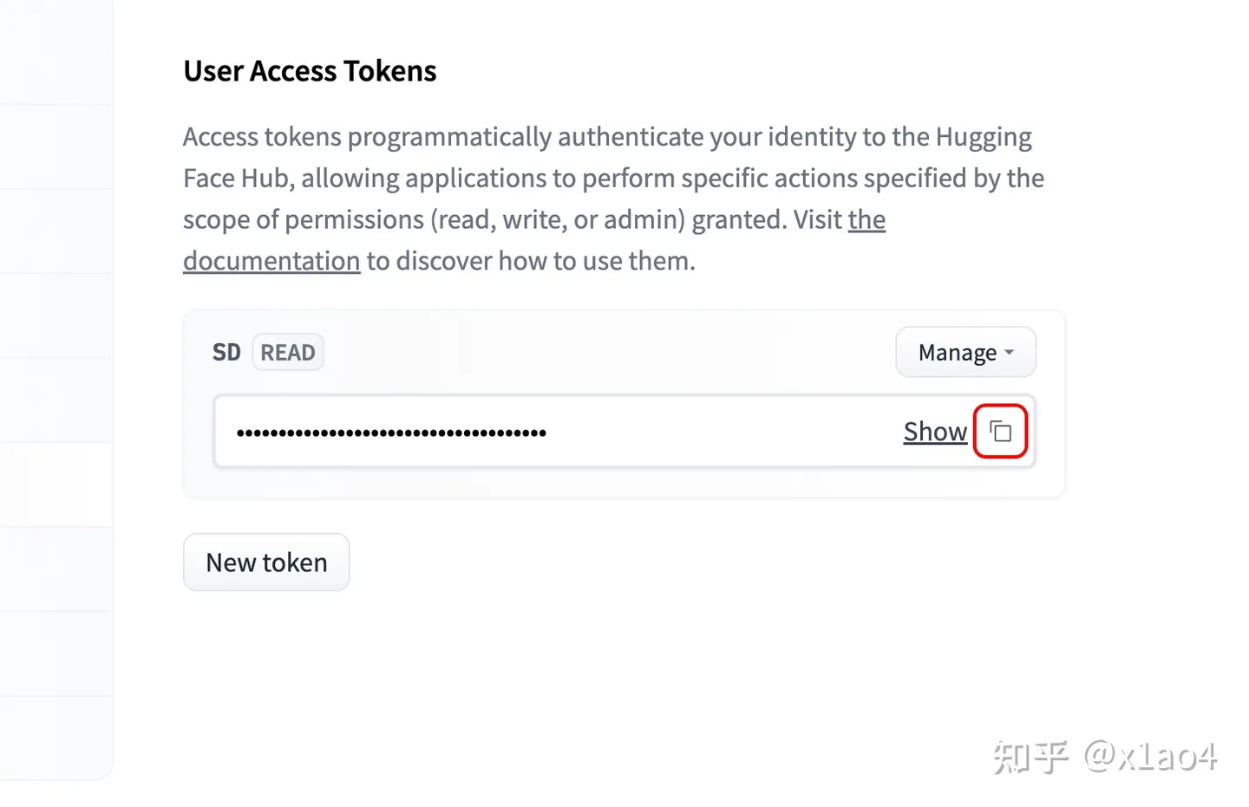
Task: Open the underlined word "the" link
Action: point(866,219)
